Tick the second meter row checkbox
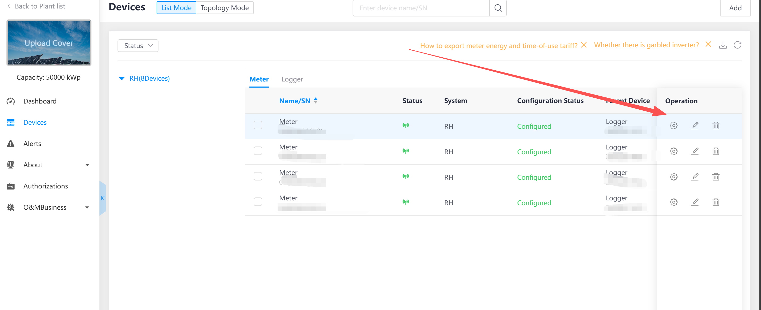This screenshot has width=761, height=310. click(258, 151)
